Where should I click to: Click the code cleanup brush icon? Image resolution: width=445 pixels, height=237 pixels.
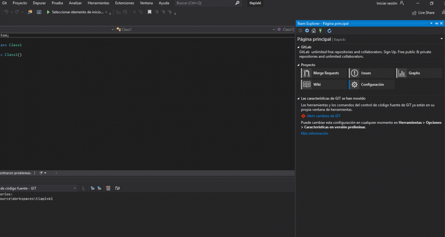coord(41,173)
